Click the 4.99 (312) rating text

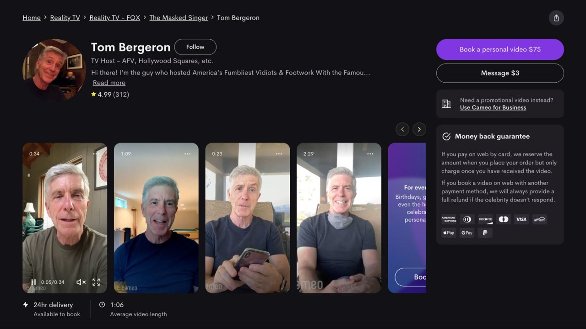[114, 95]
